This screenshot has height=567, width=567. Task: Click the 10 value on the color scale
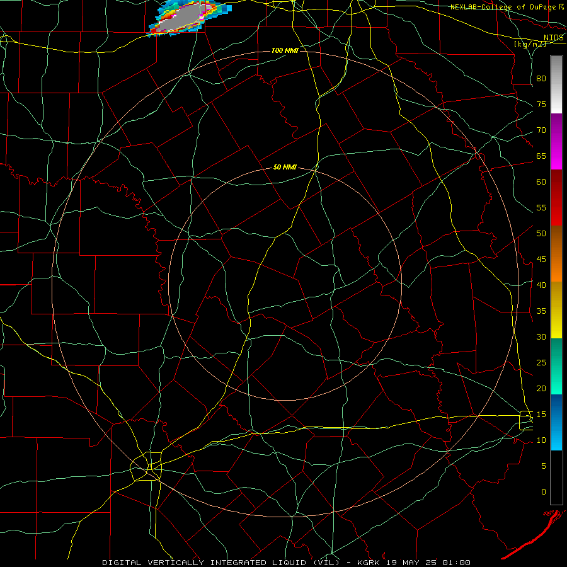click(541, 440)
